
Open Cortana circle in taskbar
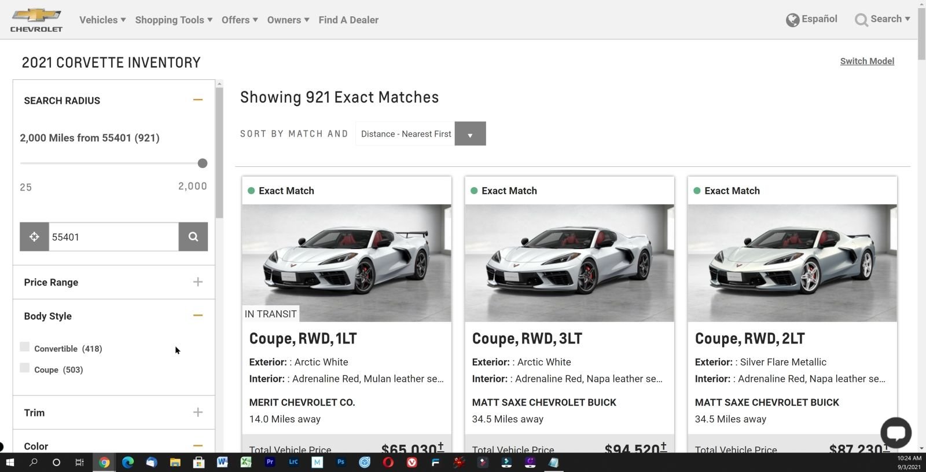coord(56,462)
